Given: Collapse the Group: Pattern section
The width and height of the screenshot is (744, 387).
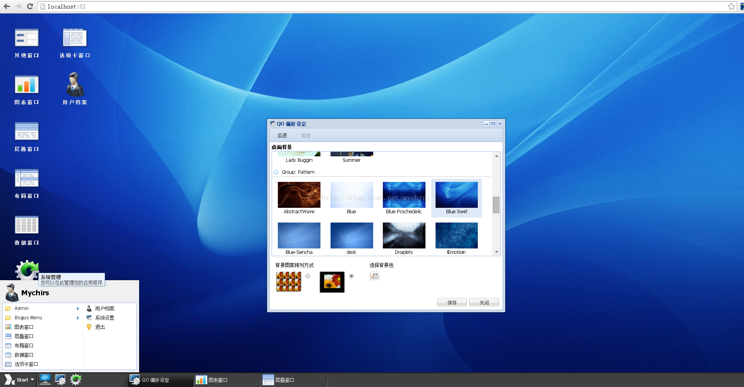Looking at the screenshot, I should click(276, 172).
